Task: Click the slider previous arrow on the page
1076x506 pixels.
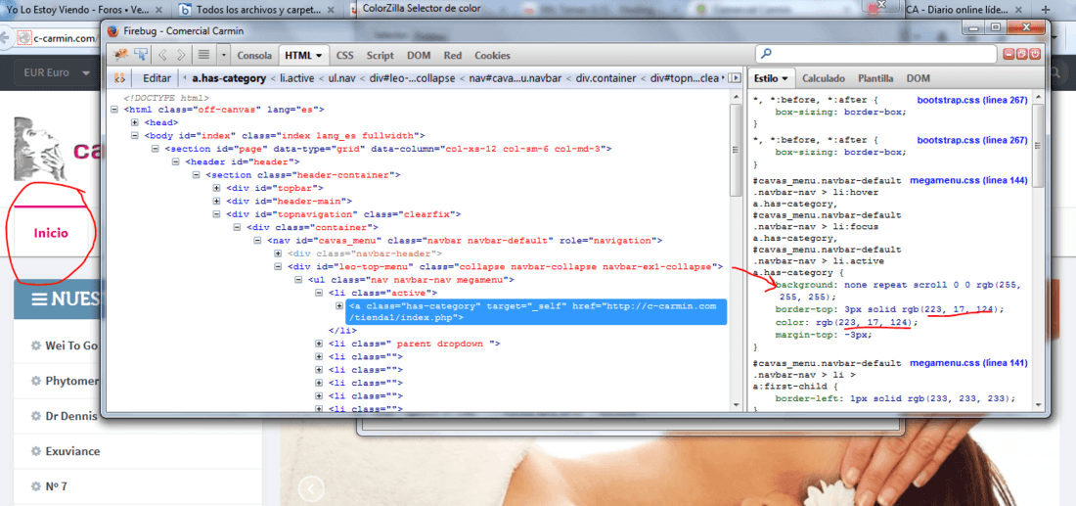Action: tap(312, 488)
